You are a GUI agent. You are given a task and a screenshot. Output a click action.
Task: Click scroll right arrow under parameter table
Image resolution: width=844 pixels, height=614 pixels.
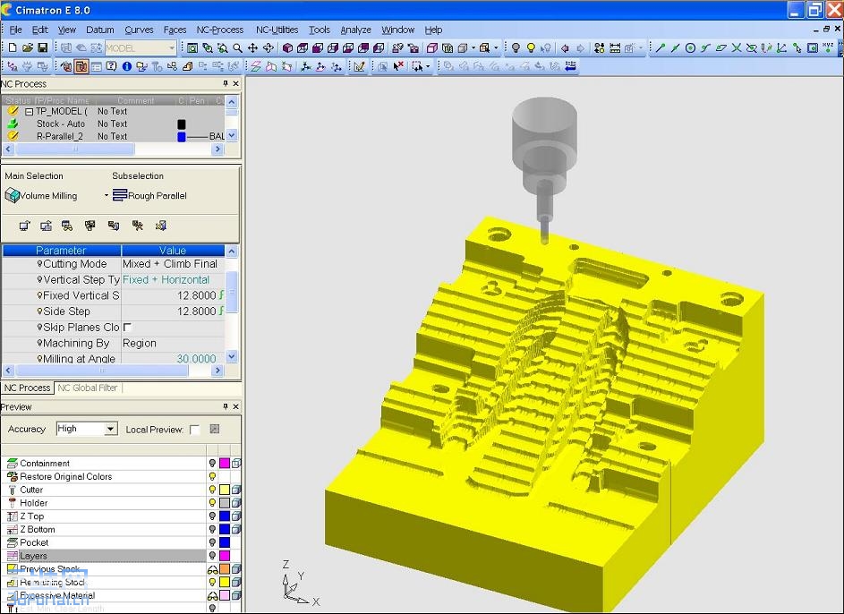[x=217, y=371]
